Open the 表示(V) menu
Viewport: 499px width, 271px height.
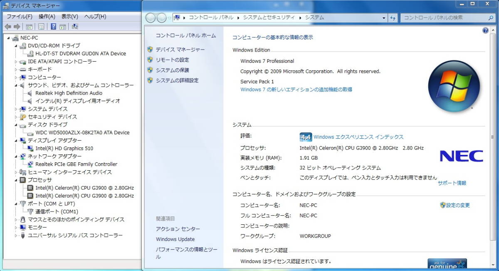click(69, 17)
